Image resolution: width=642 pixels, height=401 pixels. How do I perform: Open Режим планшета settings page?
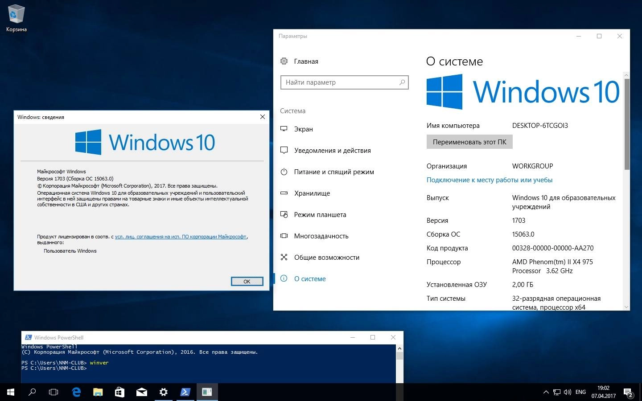pyautogui.click(x=320, y=214)
